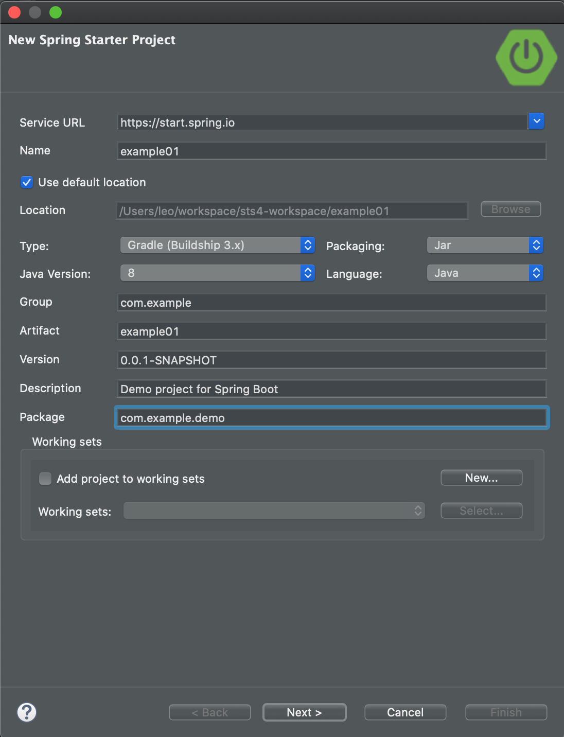Open the Working sets combo box
Image resolution: width=564 pixels, height=737 pixels.
pyautogui.click(x=274, y=511)
